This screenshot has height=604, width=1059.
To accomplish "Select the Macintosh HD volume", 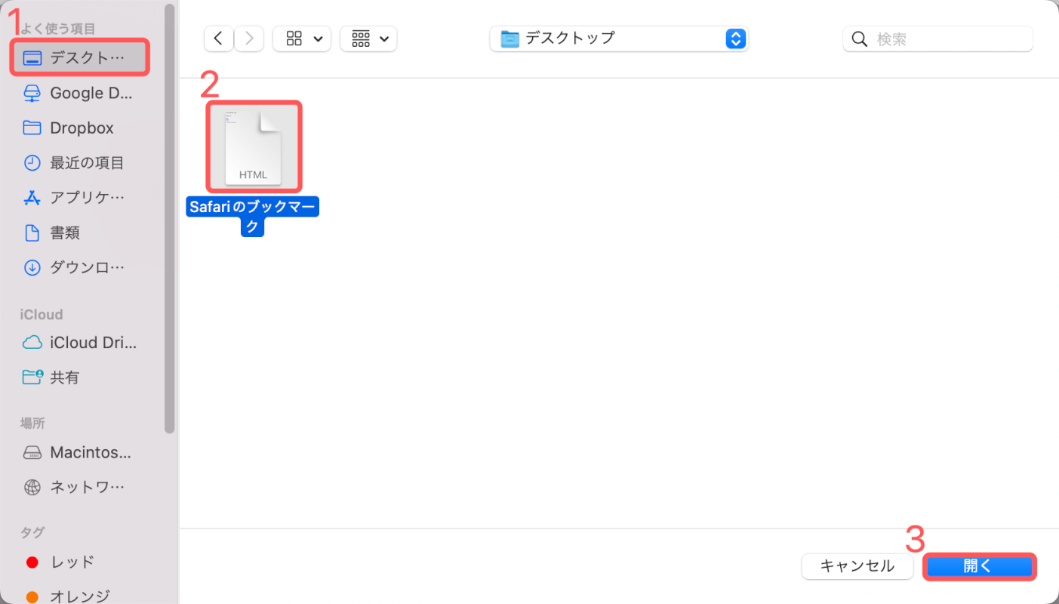I will tap(80, 452).
